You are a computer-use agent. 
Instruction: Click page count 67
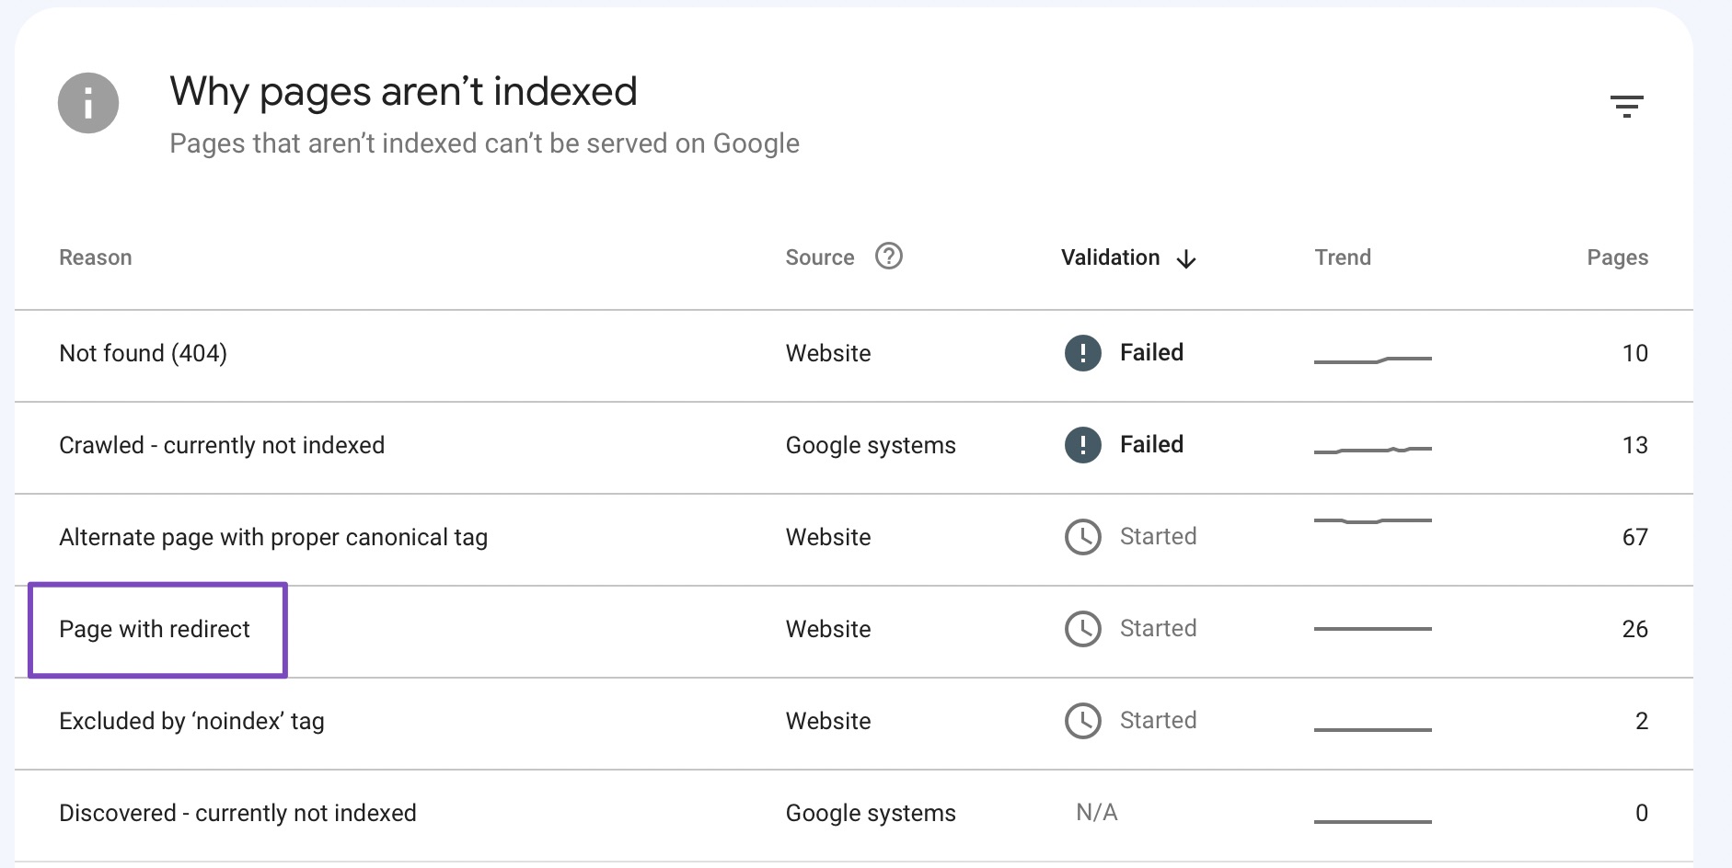click(1634, 537)
